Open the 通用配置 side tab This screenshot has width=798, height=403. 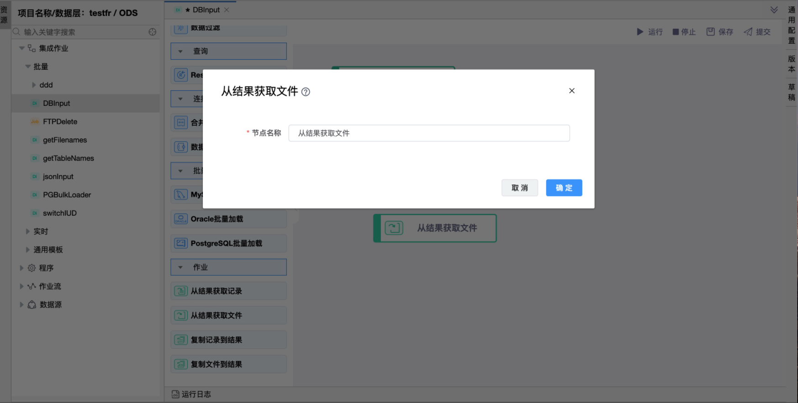coord(792,25)
